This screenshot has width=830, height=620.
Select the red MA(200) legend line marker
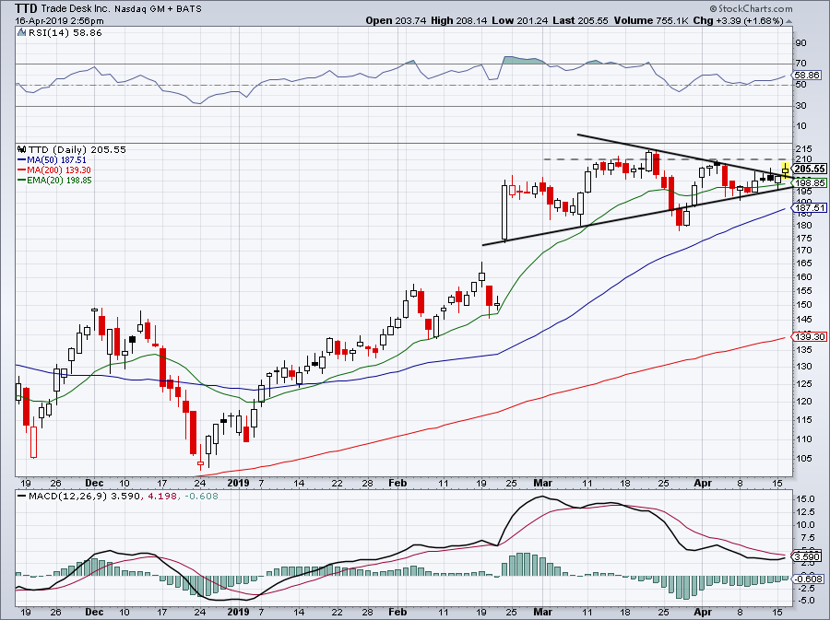point(22,170)
